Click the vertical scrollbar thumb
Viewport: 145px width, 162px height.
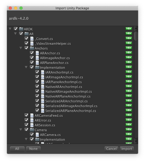[136, 36]
